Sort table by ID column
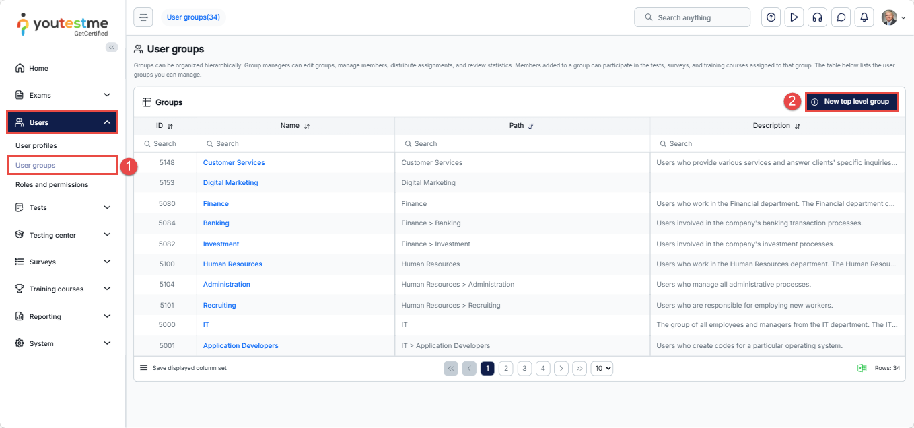Image resolution: width=914 pixels, height=428 pixels. (x=170, y=126)
